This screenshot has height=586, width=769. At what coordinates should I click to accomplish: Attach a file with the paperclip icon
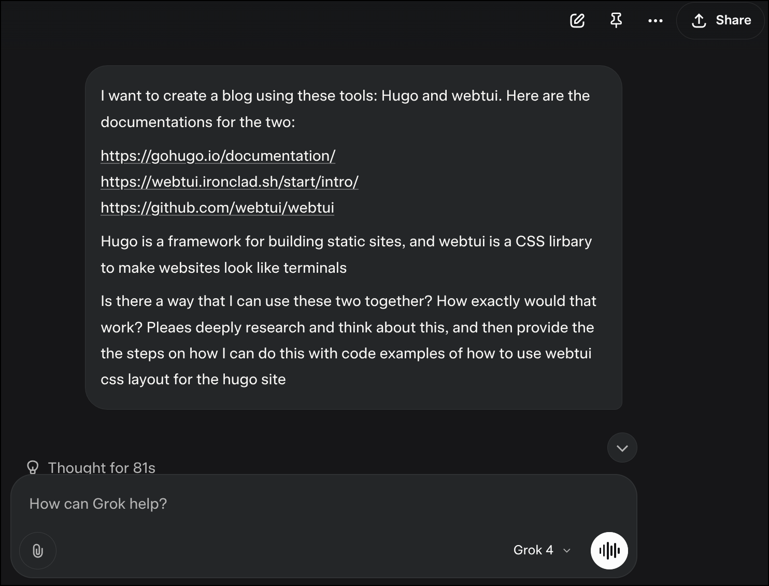(x=37, y=551)
